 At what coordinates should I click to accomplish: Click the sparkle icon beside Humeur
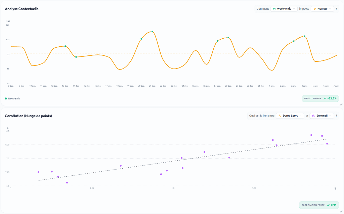[314, 8]
